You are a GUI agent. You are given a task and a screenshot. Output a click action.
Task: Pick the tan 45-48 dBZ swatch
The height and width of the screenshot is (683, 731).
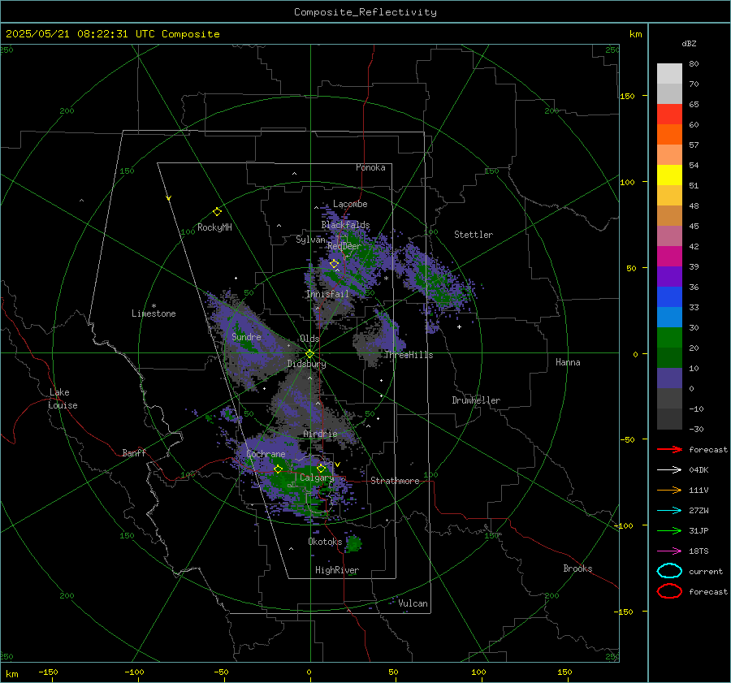[x=669, y=216]
